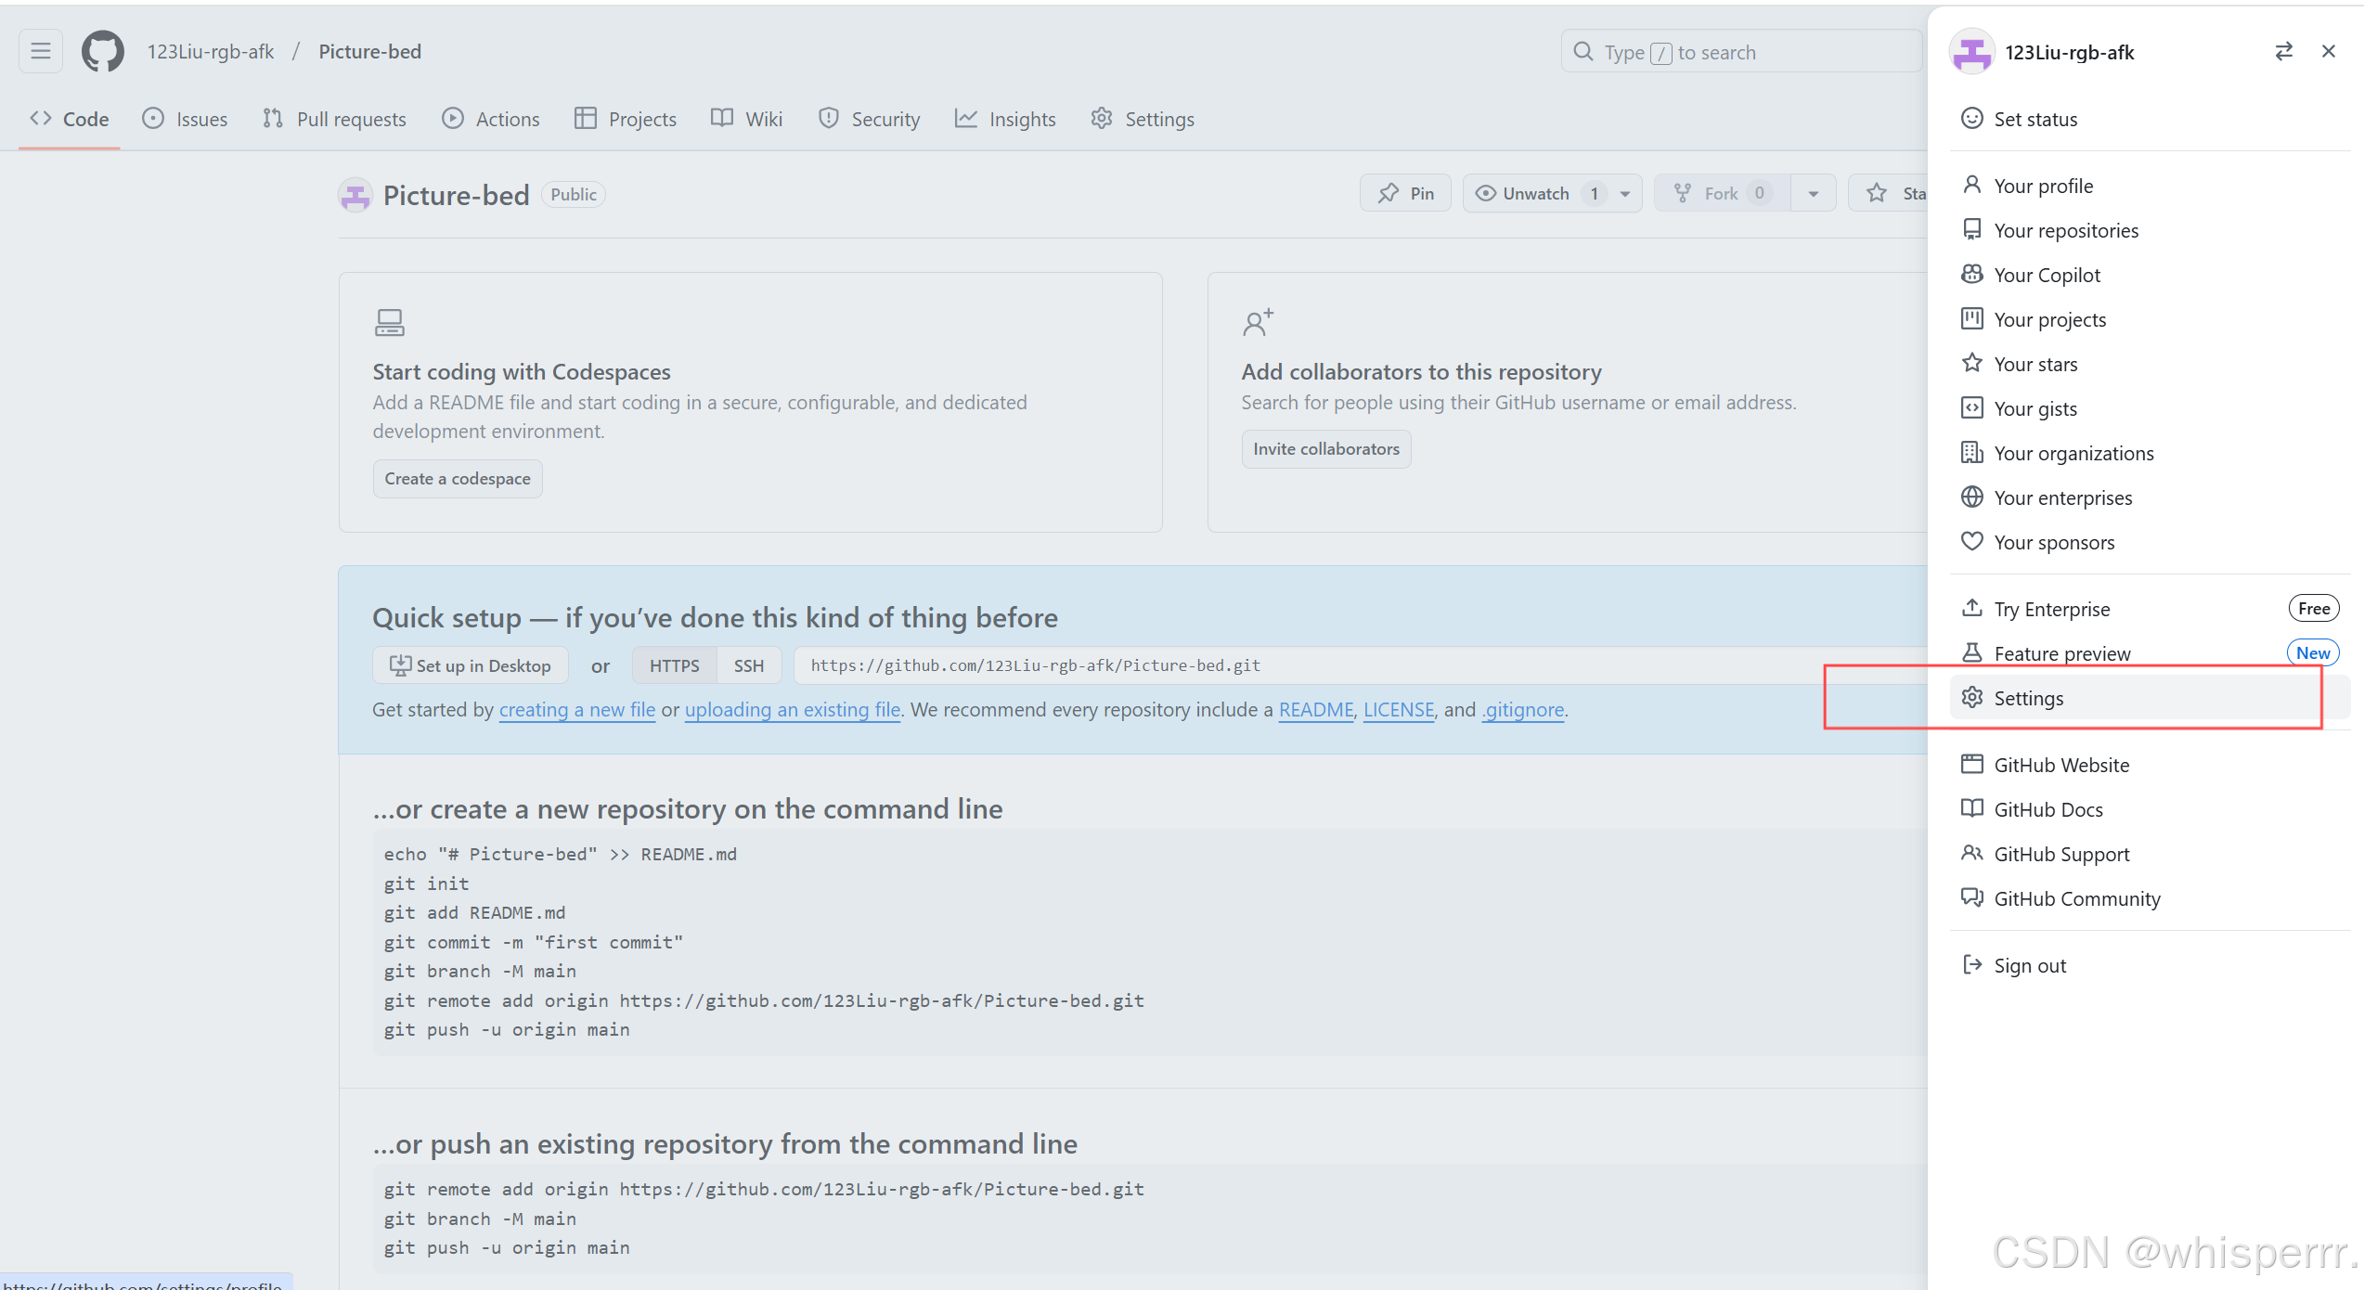The width and height of the screenshot is (2364, 1290).
Task: Click the account switcher arrows icon
Action: click(x=2283, y=51)
